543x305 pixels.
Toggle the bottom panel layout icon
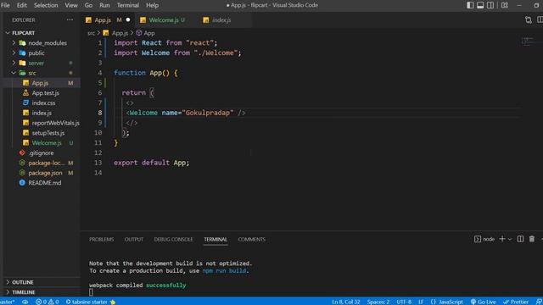pos(480,5)
